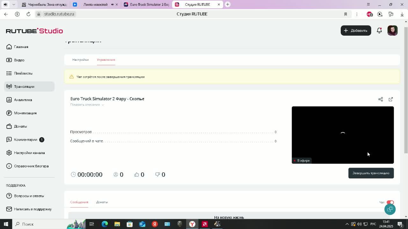Screen dimensions: 408x229
Task: Open the browser extensions icon
Action: (x=391, y=14)
